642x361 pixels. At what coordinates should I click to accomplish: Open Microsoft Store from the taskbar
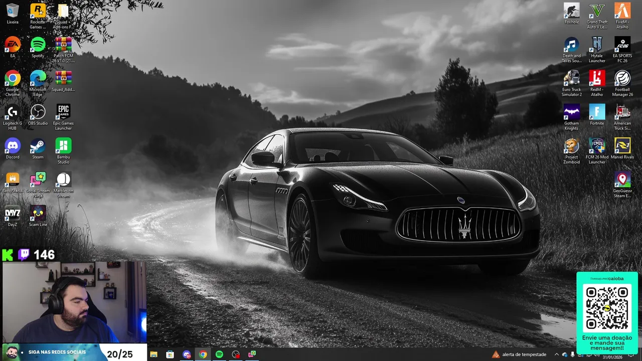[170, 354]
